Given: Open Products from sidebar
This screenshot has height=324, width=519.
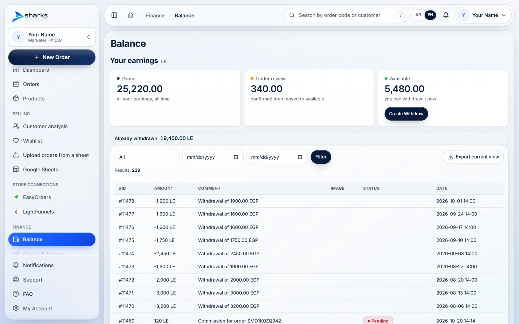Looking at the screenshot, I should (52, 98).
